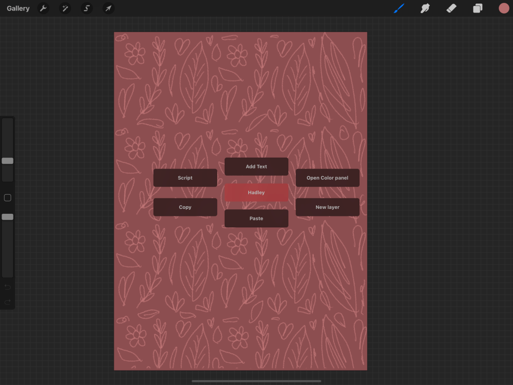Click the brush opacity slider handle
This screenshot has width=513, height=385.
point(8,217)
